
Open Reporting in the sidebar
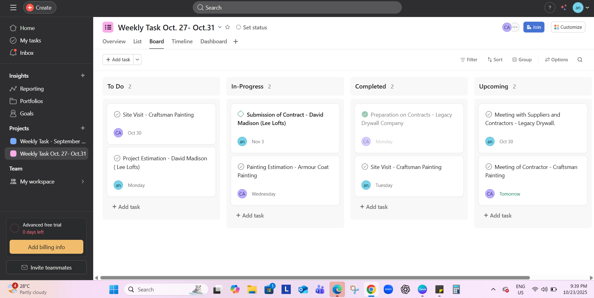tap(46, 89)
